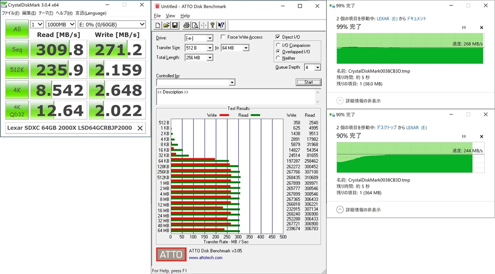Click CrystalDiskMark All button
495x274 pixels.
pyautogui.click(x=17, y=29)
